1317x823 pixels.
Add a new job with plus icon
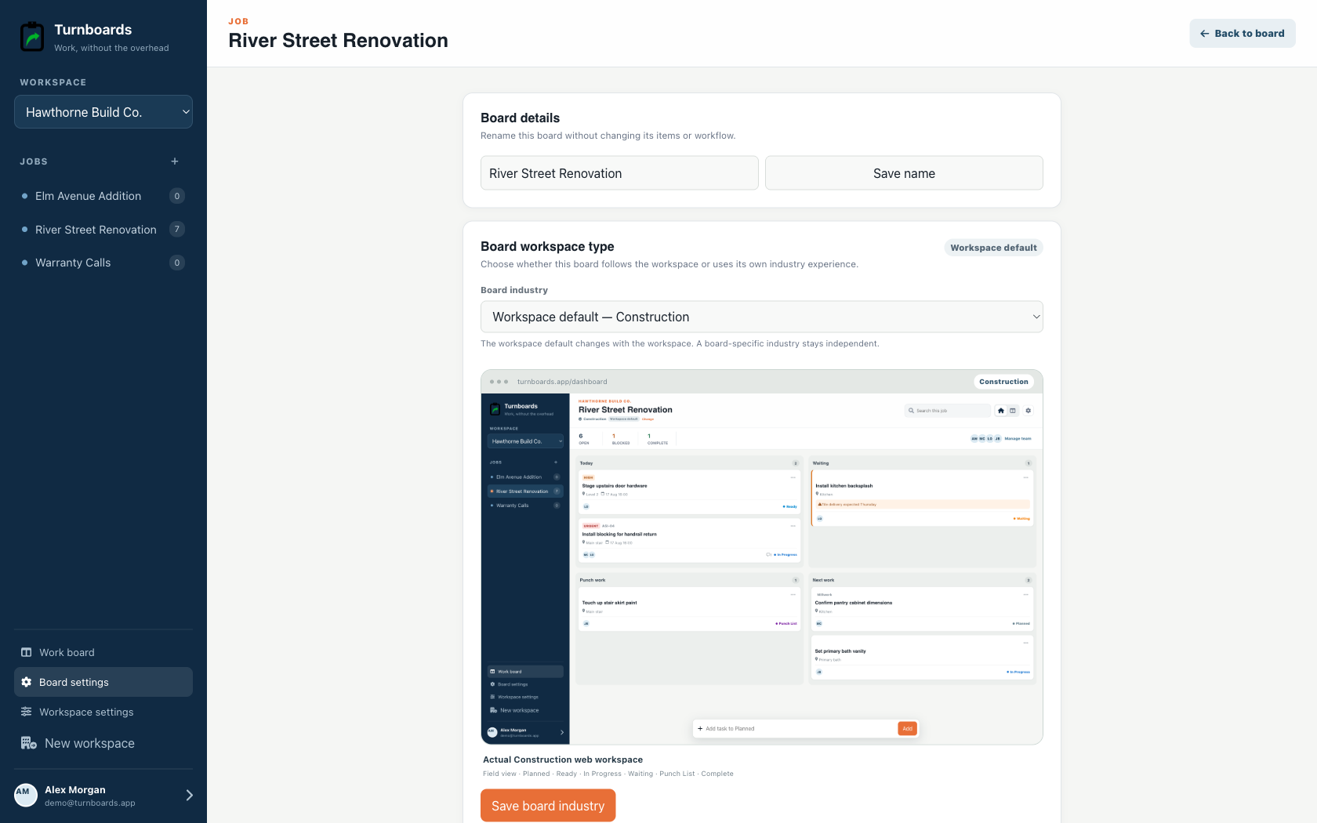(x=175, y=161)
